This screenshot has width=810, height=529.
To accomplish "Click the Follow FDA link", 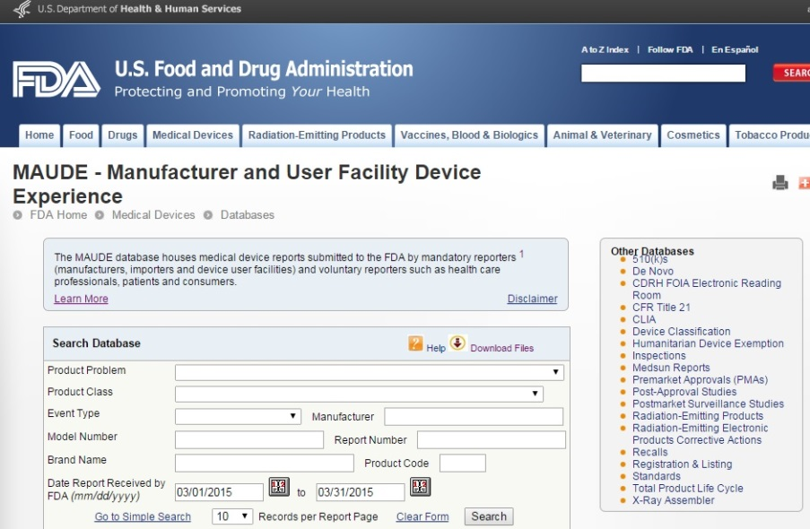I will (x=670, y=49).
